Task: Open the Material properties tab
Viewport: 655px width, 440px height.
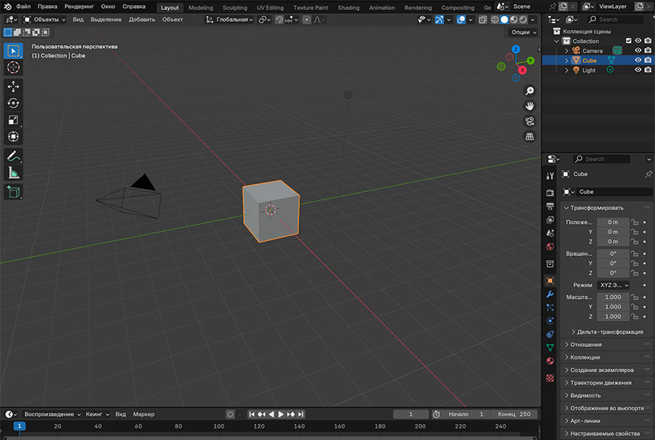Action: point(550,361)
